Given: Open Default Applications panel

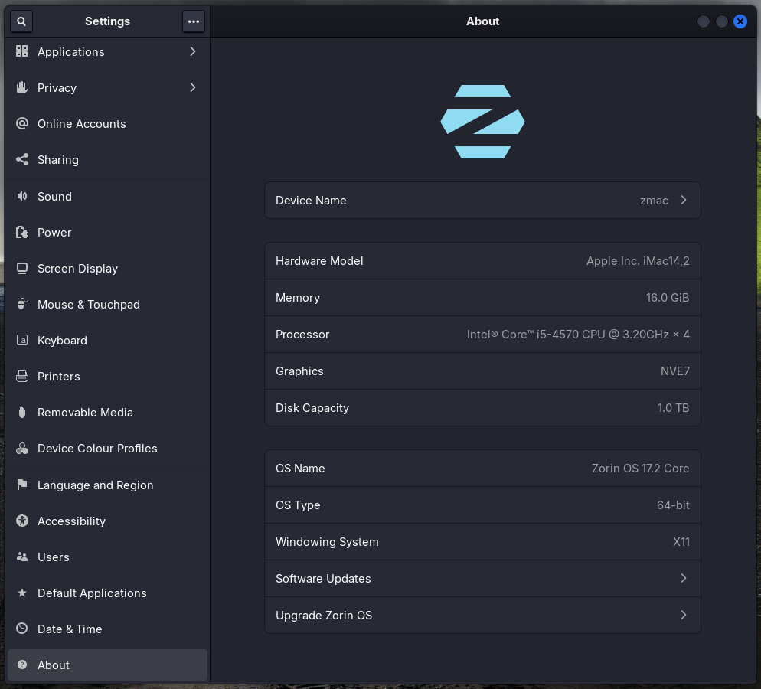Looking at the screenshot, I should tap(107, 593).
